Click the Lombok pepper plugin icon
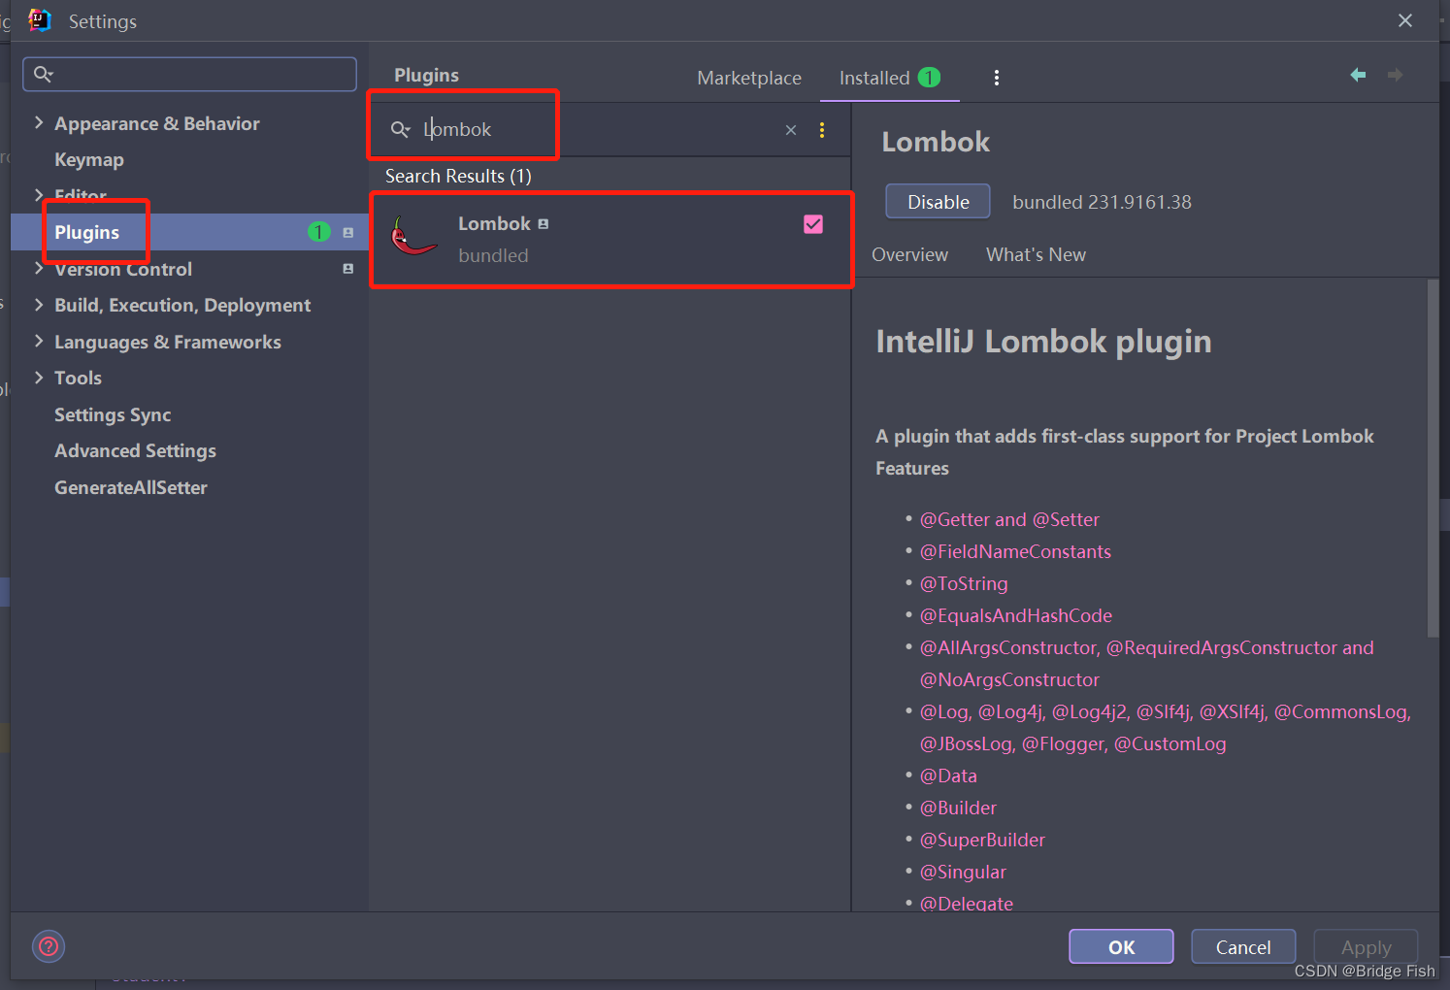Image resolution: width=1450 pixels, height=990 pixels. [414, 238]
